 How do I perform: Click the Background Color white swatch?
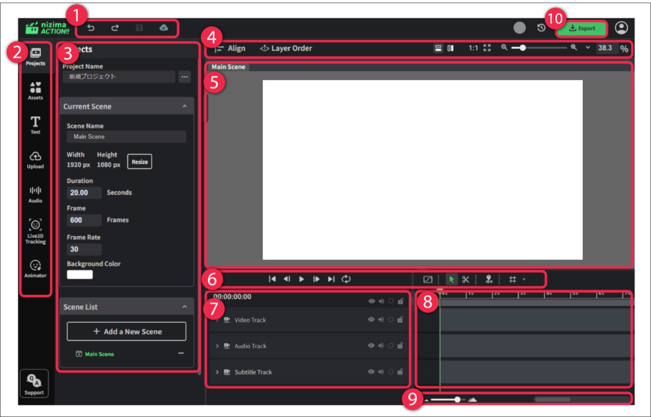pyautogui.click(x=79, y=275)
